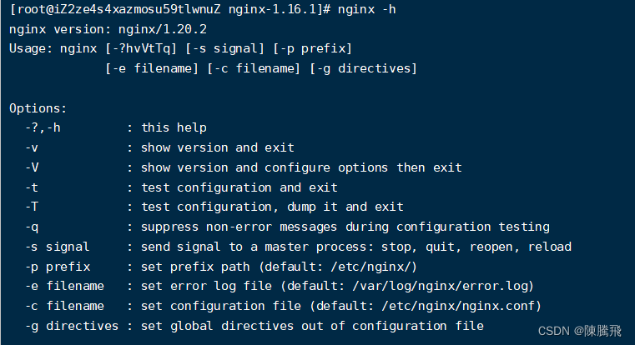Image resolution: width=635 pixels, height=345 pixels.
Task: Click the uppercase "-V" option flag
Action: (x=31, y=167)
